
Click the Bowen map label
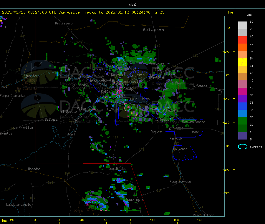(x=196, y=131)
